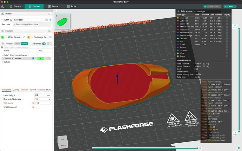Enable Travel display checkbox
The image size is (242, 151).
(x=227, y=44)
